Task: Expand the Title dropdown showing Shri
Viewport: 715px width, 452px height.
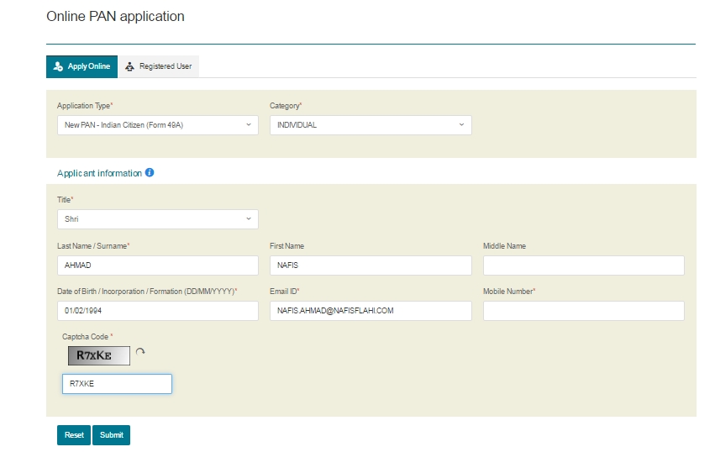Action: 158,219
